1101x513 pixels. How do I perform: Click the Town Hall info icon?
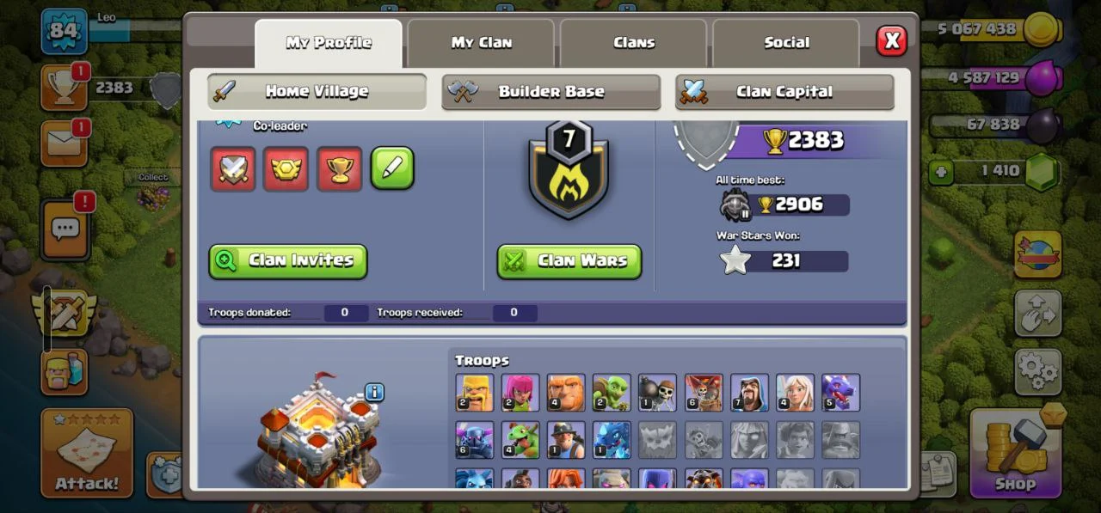click(374, 393)
